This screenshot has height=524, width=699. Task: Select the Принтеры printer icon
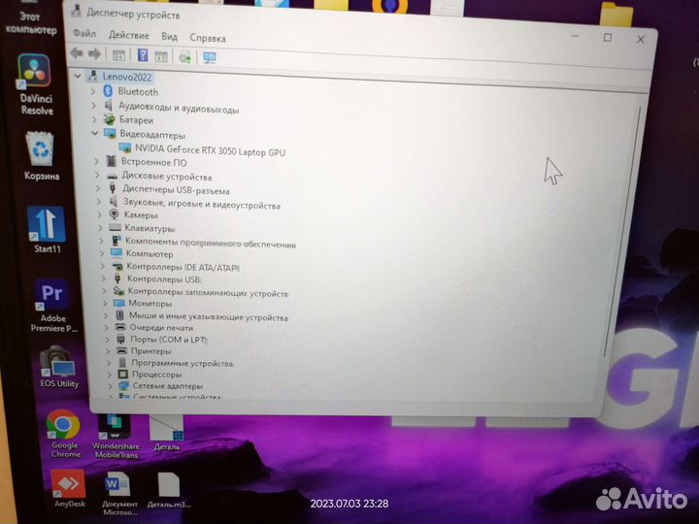(121, 350)
